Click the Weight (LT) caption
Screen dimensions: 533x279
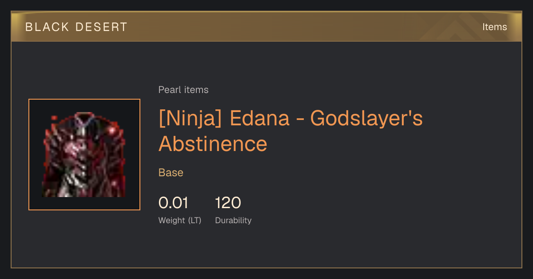180,221
